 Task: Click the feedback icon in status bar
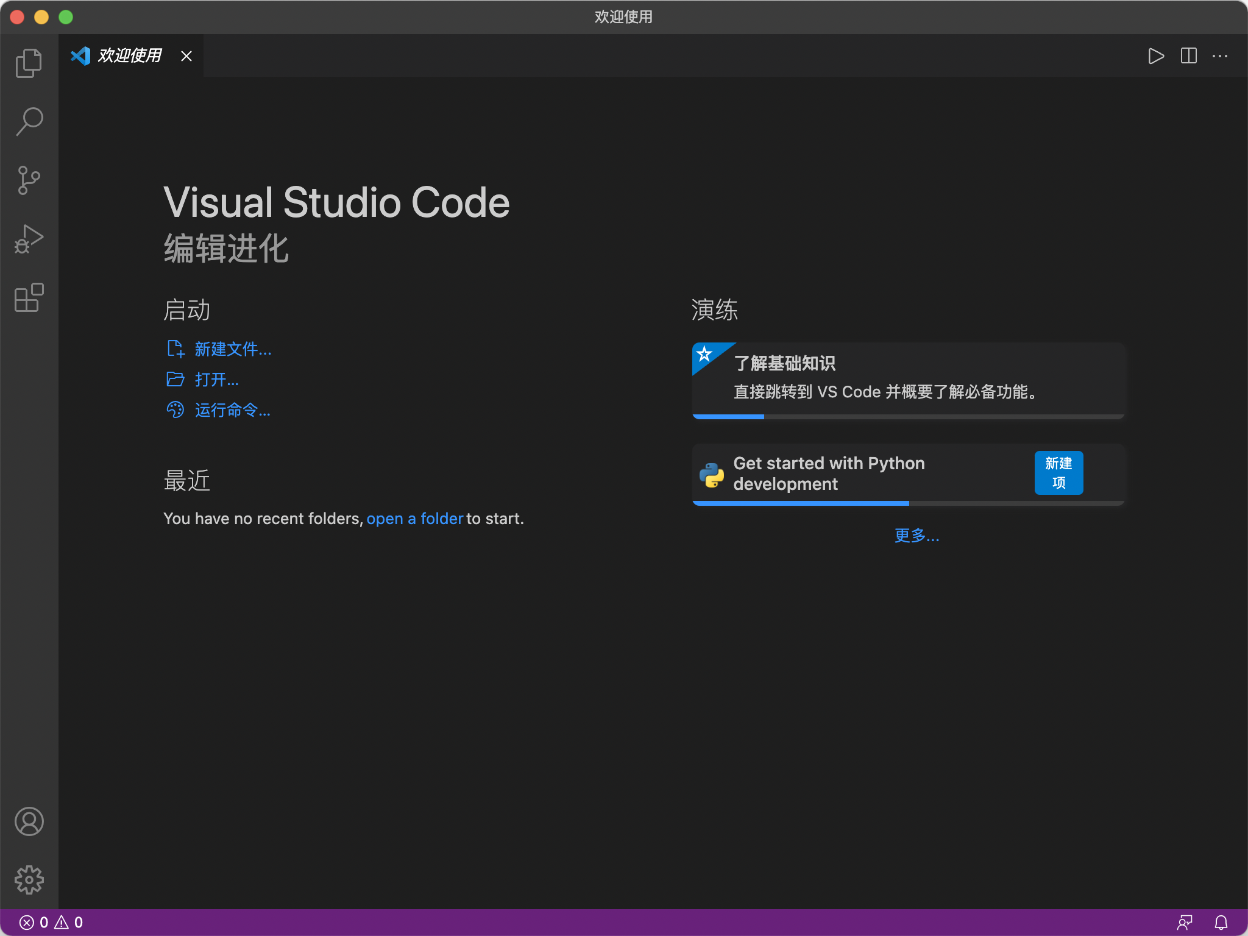1185,923
